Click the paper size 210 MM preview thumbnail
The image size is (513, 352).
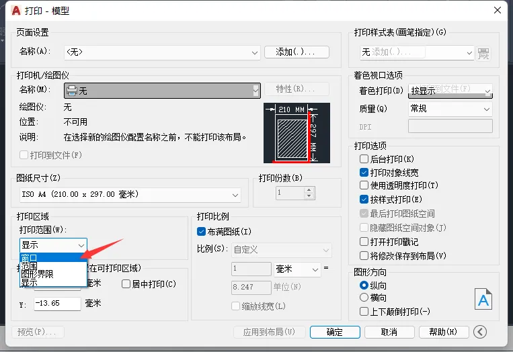(297, 133)
